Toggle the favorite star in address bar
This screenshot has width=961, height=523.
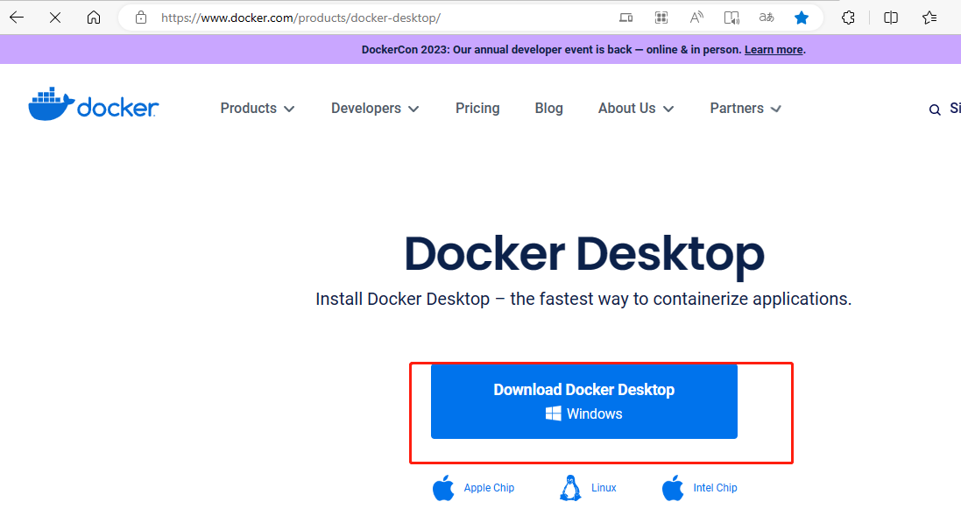point(801,17)
